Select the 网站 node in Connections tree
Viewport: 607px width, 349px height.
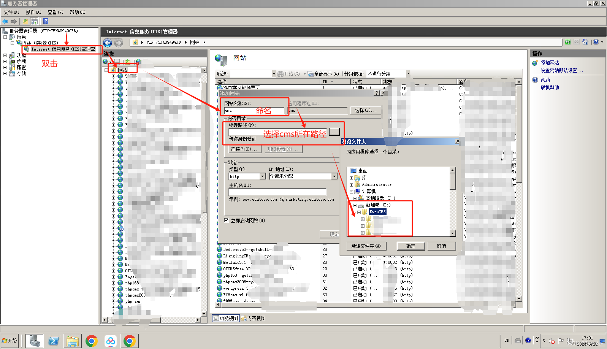pyautogui.click(x=122, y=70)
